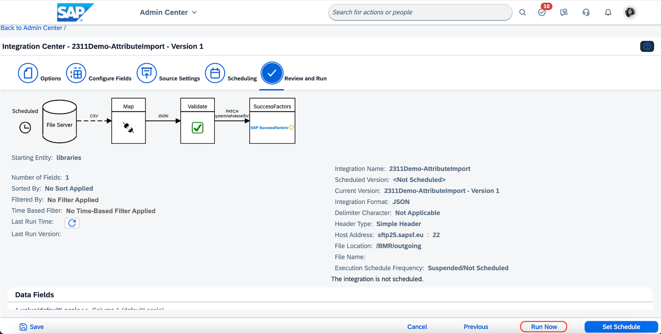Click the Cancel button
The width and height of the screenshot is (661, 334).
point(417,327)
